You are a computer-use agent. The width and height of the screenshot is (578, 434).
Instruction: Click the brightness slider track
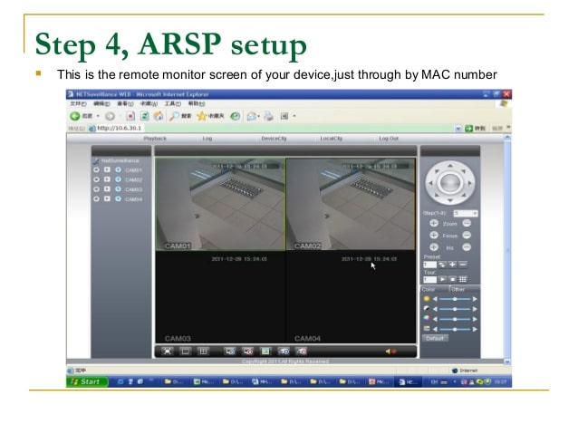coord(454,298)
